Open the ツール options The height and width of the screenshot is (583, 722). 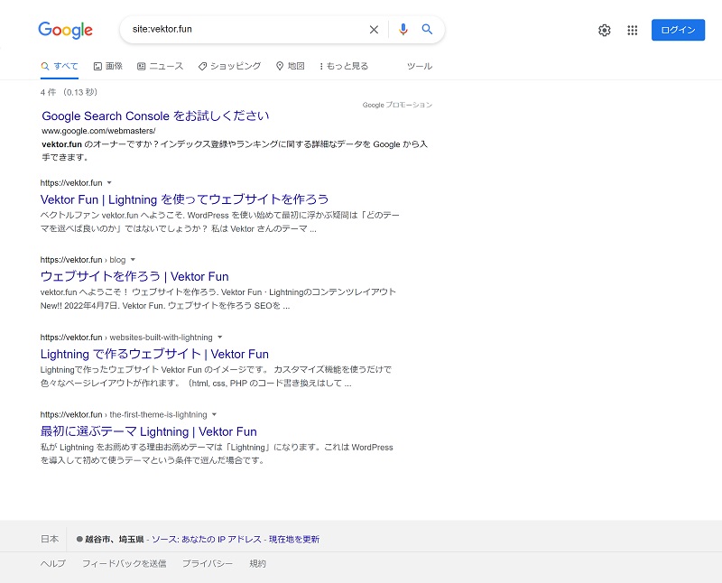coord(421,66)
